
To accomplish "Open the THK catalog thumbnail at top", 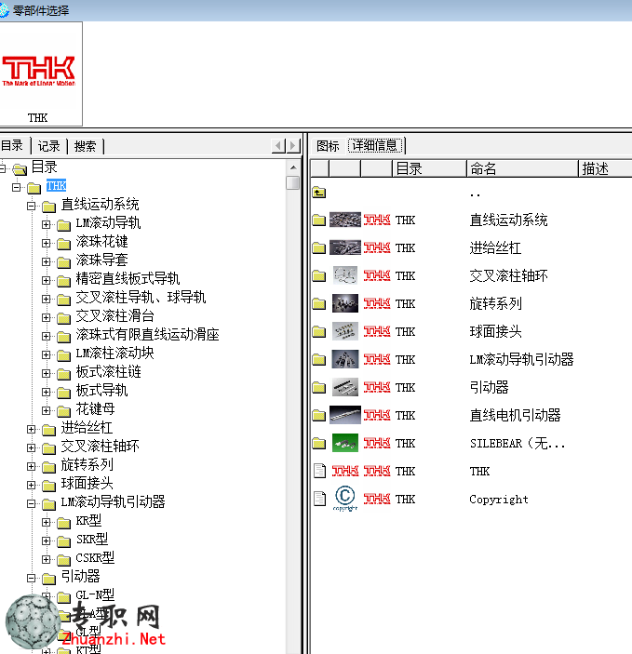I will [x=39, y=73].
